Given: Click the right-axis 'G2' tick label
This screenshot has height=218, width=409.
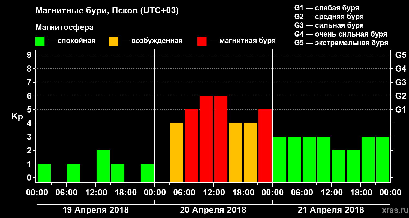Looking at the screenshot, I should [x=401, y=96].
